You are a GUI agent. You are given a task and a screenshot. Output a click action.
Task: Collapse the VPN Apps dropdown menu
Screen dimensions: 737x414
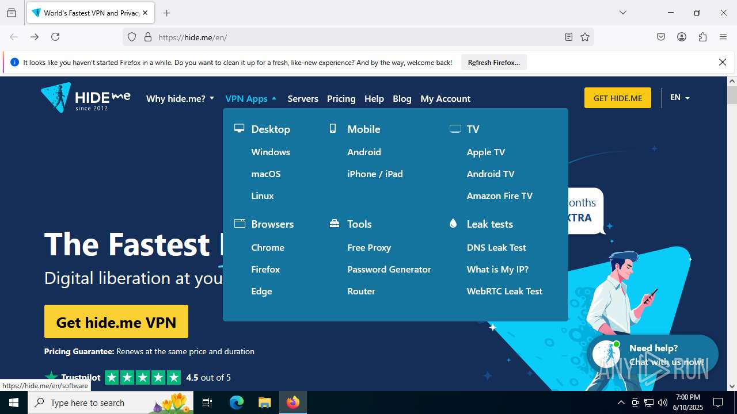(251, 98)
